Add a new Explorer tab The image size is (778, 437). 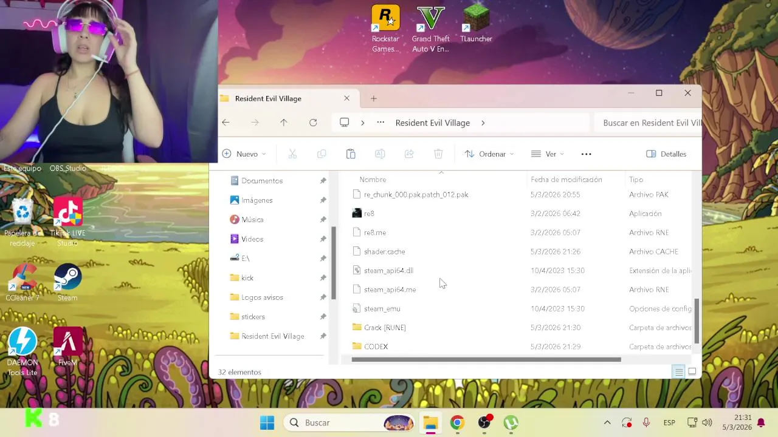374,98
